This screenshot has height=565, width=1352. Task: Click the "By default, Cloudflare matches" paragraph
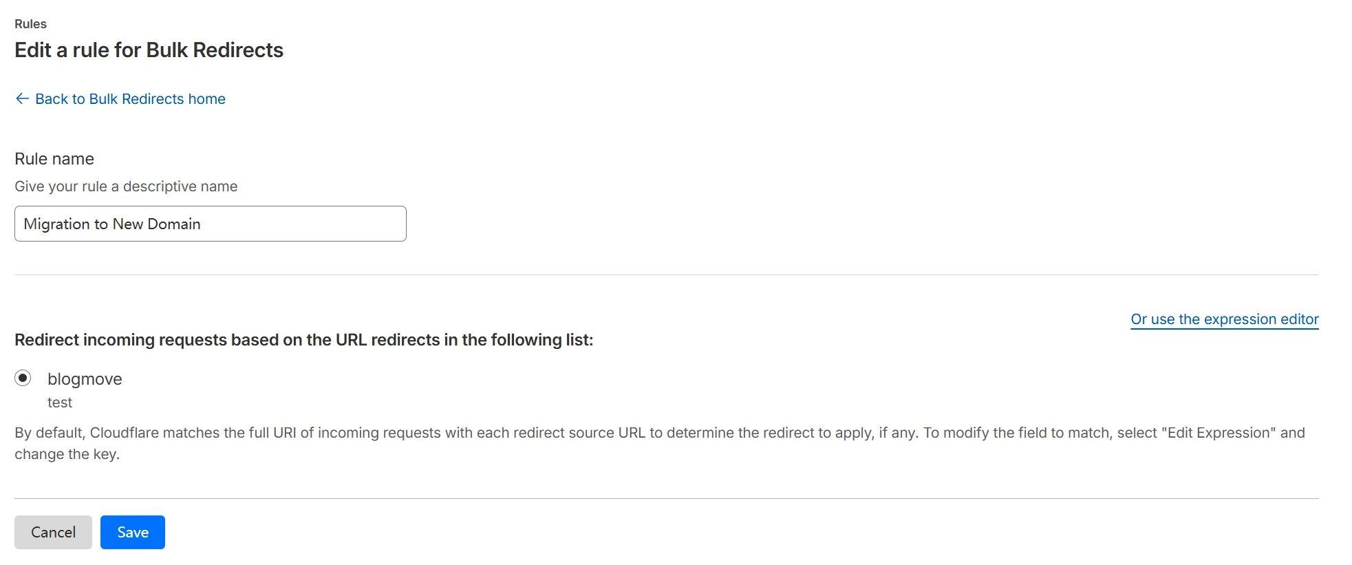[413, 433]
